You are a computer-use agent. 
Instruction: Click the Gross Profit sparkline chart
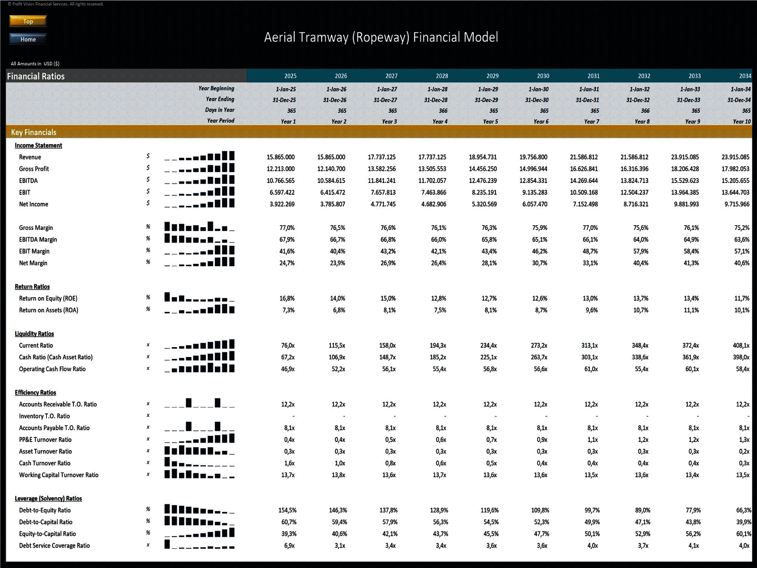tap(200, 168)
